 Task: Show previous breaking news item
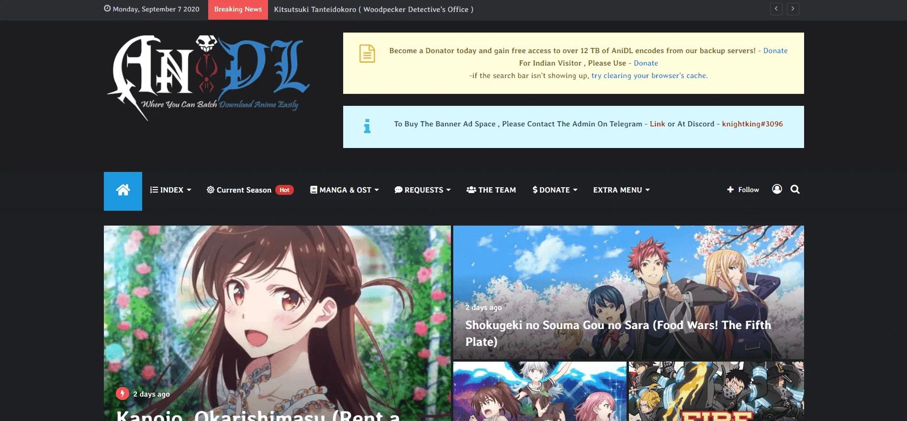tap(776, 9)
